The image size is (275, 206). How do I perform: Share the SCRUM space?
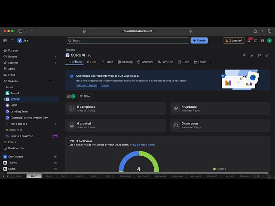point(244,55)
